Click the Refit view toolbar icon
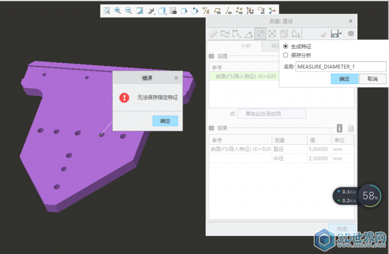389x254 pixels. (106, 10)
